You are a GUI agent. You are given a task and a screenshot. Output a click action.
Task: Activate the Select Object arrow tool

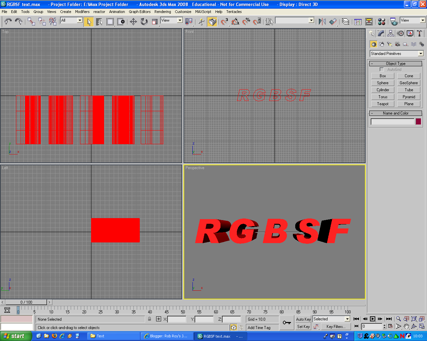[x=89, y=22]
